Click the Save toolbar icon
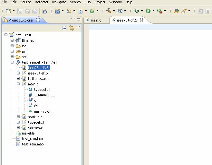This screenshot has width=212, height=165. (20, 11)
